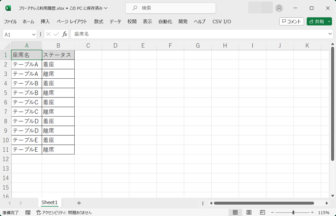Open the 数式 tab
This screenshot has height=216, width=336.
click(98, 21)
